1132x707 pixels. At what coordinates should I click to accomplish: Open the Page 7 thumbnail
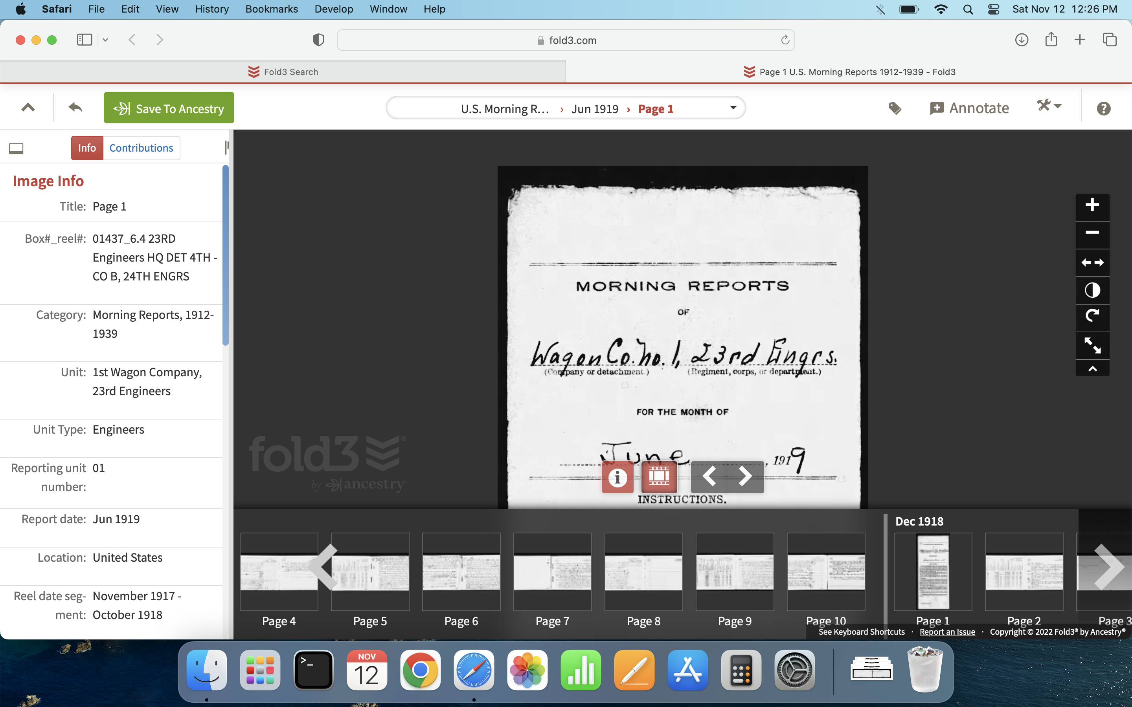pyautogui.click(x=552, y=572)
